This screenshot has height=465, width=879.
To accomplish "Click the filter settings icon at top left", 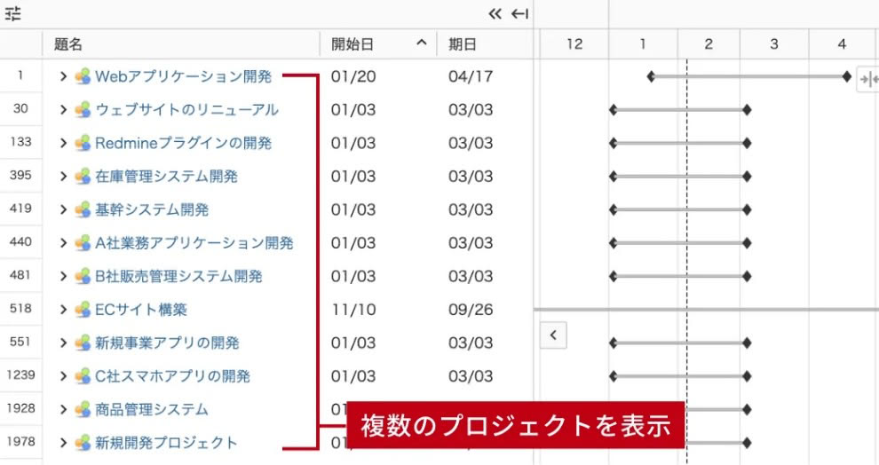I will point(13,14).
